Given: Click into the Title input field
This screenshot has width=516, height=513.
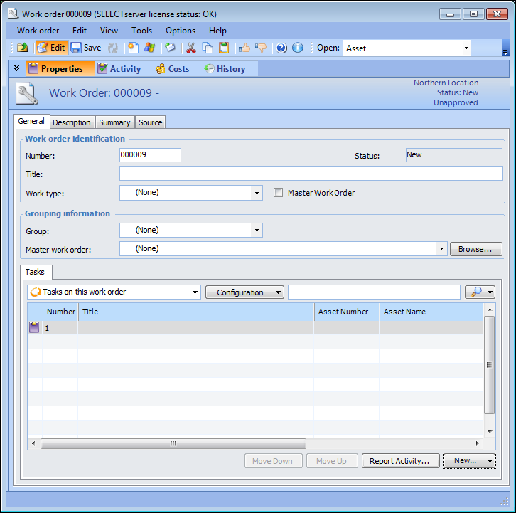Looking at the screenshot, I should point(311,174).
